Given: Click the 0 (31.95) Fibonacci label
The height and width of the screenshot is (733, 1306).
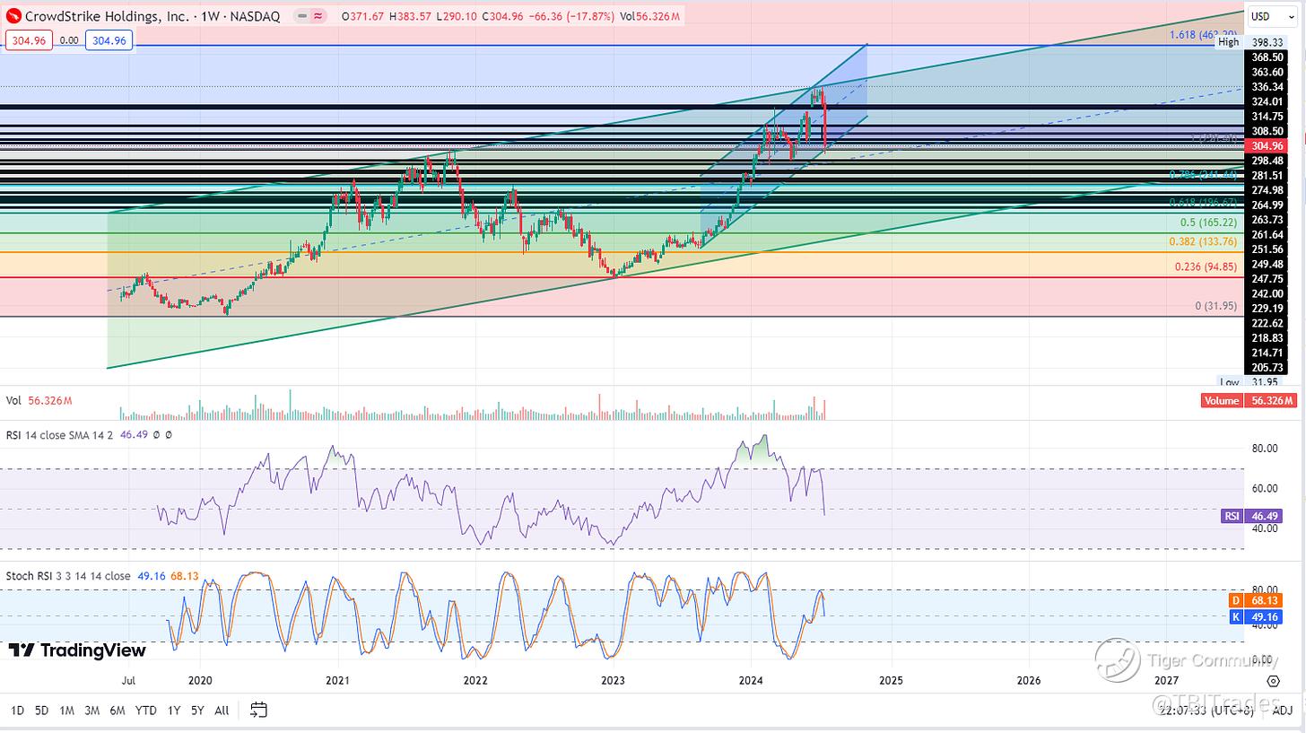Looking at the screenshot, I should coord(1216,306).
